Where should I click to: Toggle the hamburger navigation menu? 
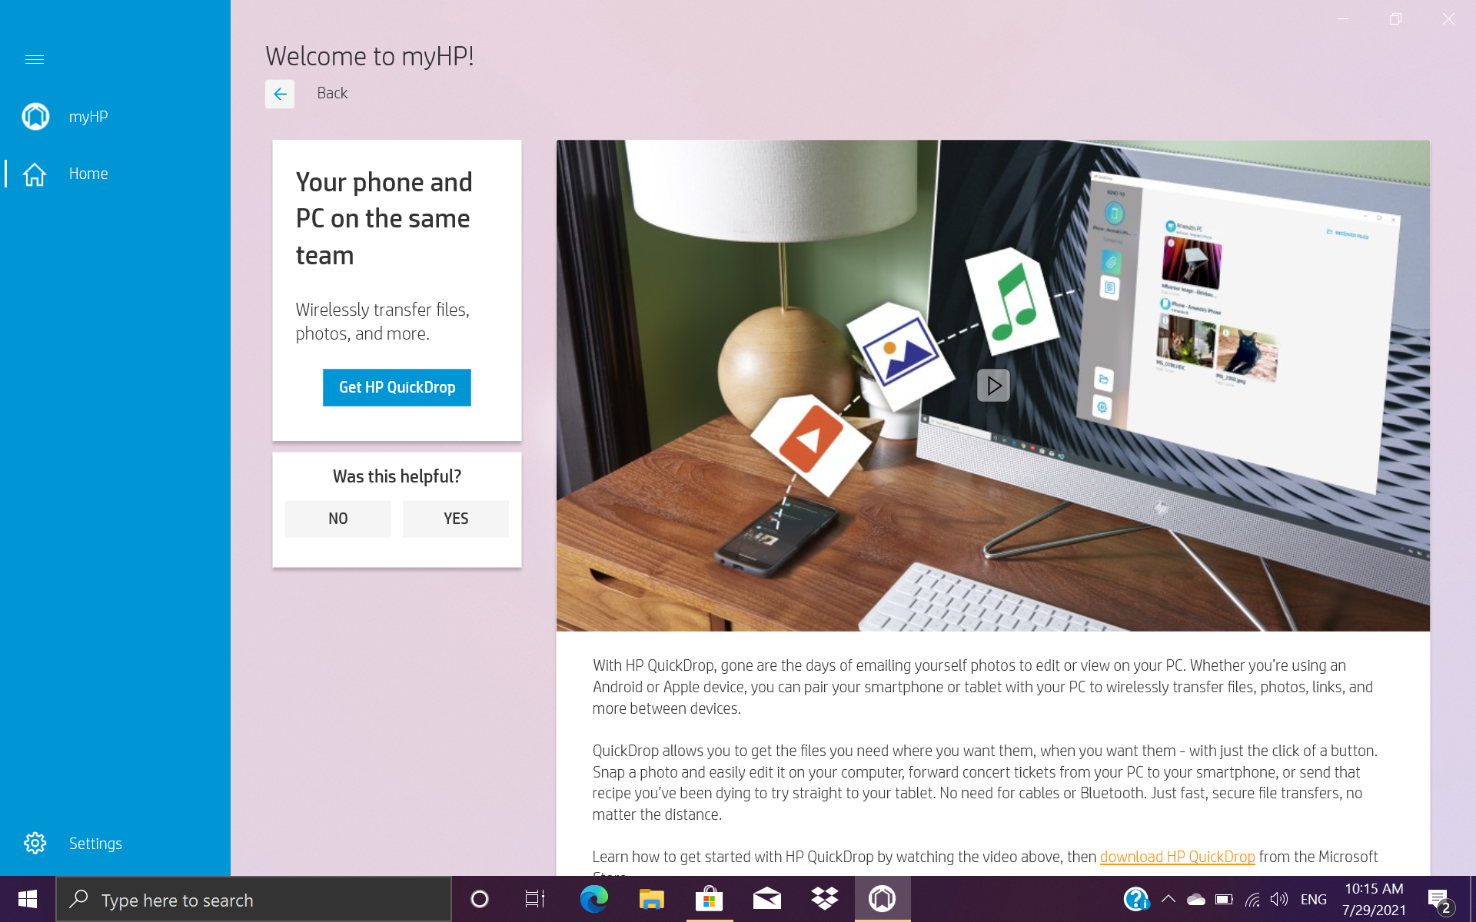point(35,59)
